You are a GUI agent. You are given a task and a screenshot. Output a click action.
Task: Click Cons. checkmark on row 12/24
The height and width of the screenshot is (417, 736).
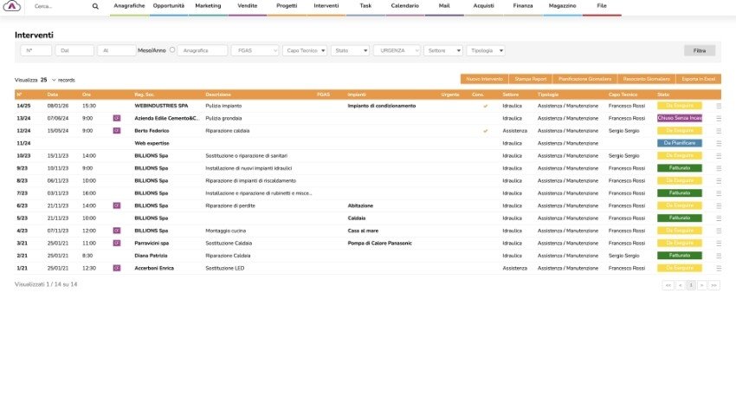pos(486,131)
